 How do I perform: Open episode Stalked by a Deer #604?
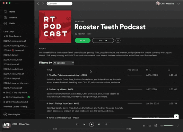pyautogui.click(x=61, y=89)
